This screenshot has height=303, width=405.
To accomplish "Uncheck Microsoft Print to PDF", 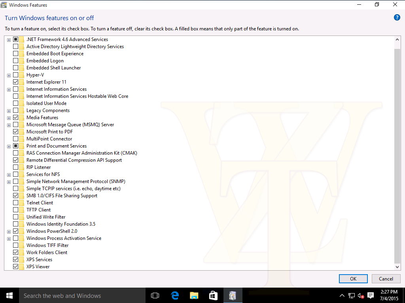I will (15, 132).
